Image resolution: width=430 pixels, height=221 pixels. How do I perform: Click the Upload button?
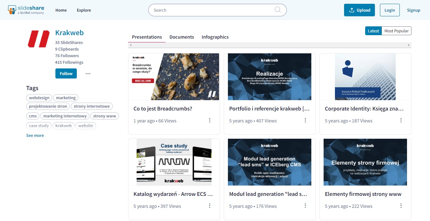coord(359,10)
